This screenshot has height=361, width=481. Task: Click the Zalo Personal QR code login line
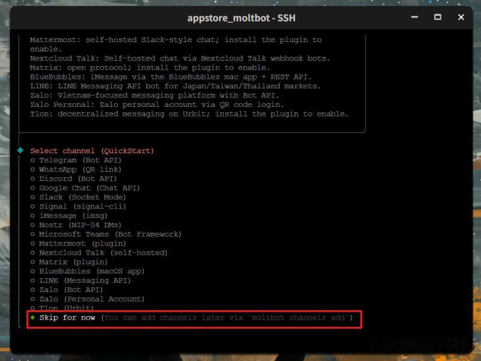157,105
